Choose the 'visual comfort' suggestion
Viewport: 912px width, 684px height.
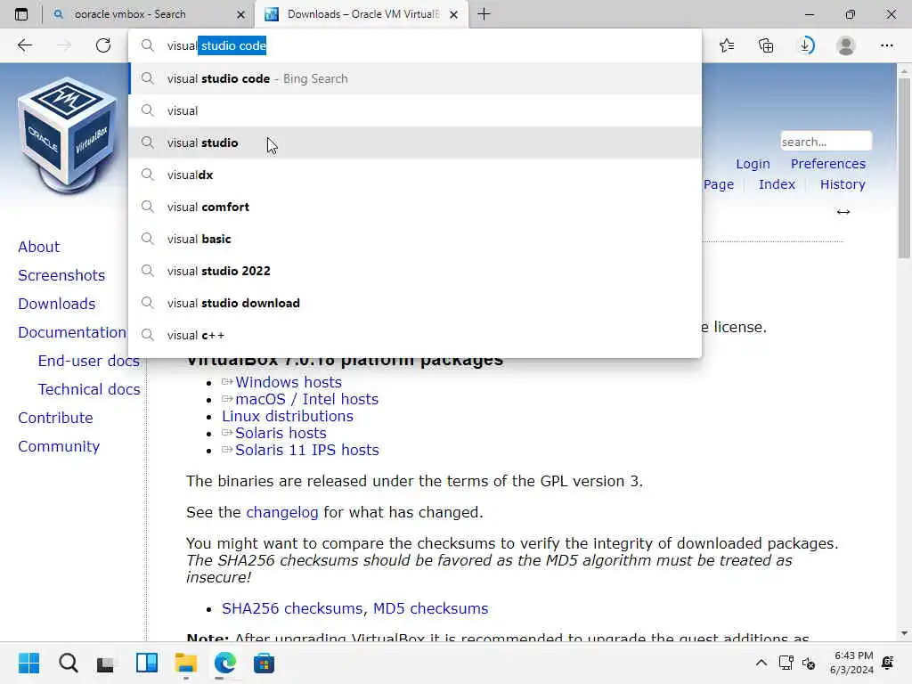click(415, 207)
